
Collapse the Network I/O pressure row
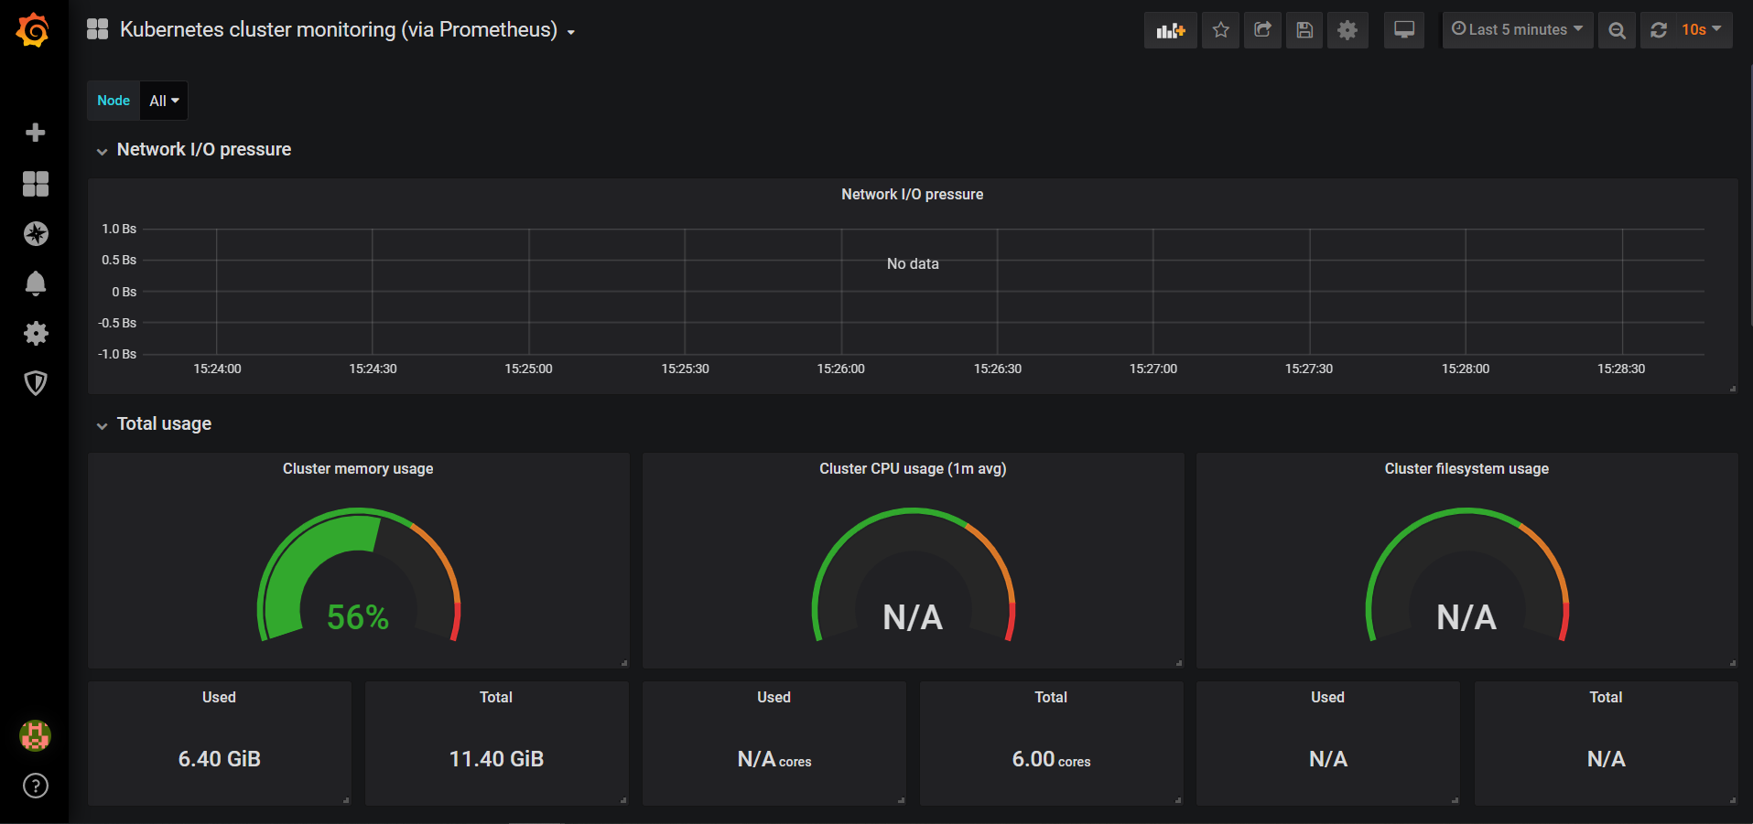(102, 151)
